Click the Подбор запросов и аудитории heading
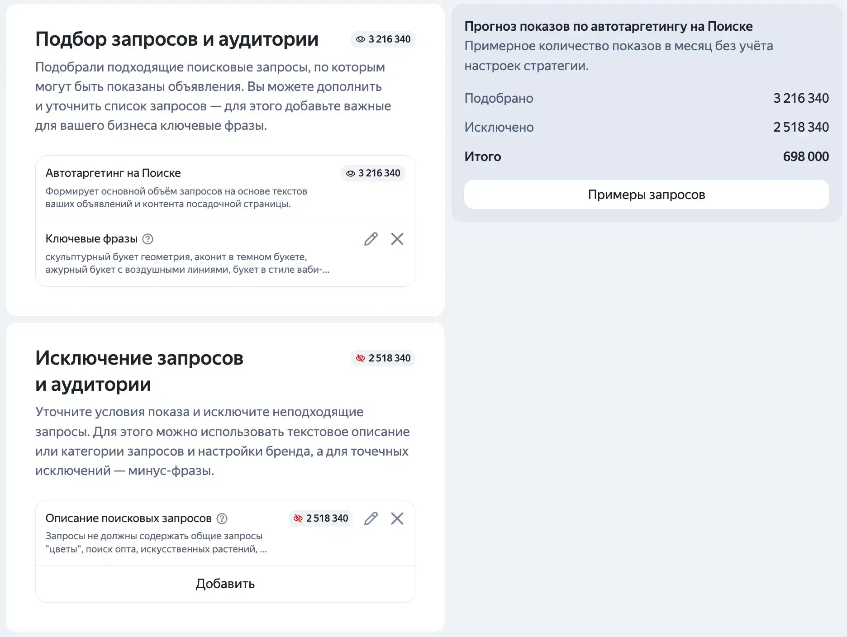 point(177,39)
